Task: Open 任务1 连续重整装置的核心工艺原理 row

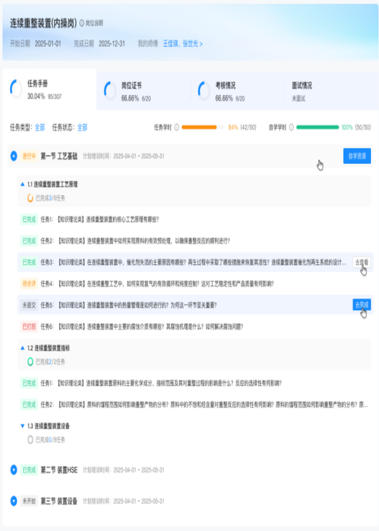Action: coord(195,220)
